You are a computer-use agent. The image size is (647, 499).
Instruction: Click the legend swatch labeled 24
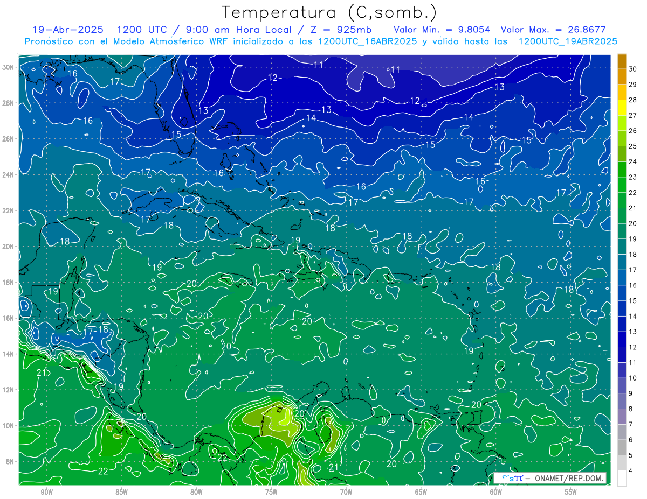pos(622,154)
